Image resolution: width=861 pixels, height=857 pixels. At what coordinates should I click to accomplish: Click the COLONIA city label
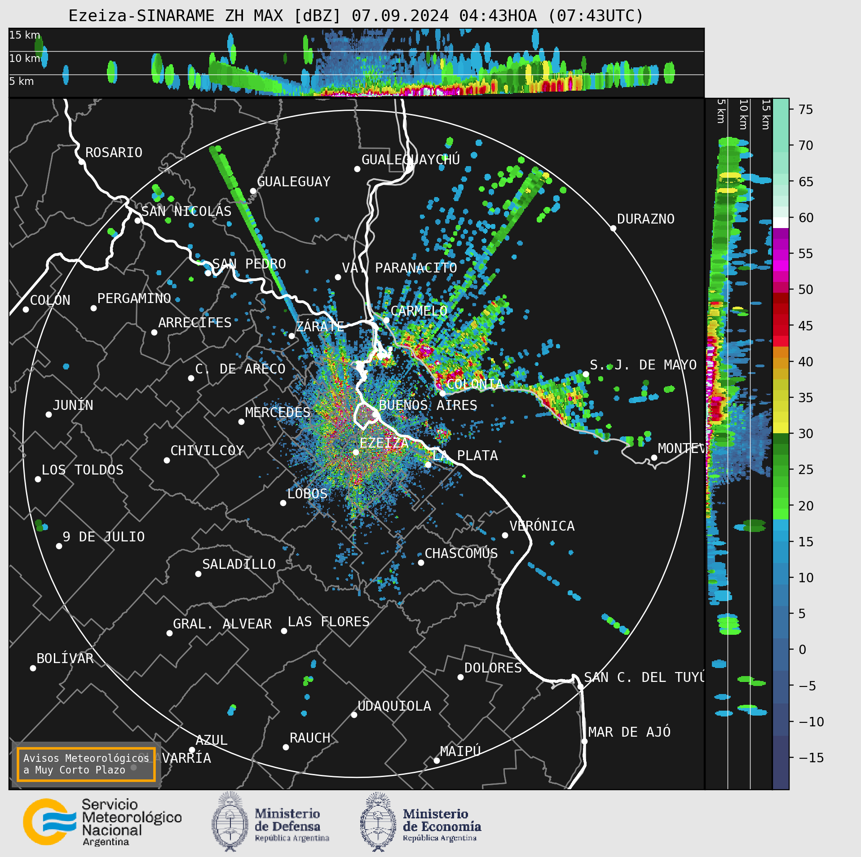point(475,384)
